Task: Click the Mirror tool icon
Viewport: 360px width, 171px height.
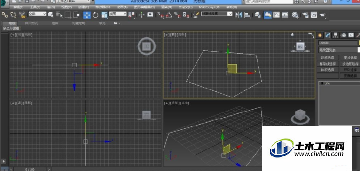Action: [239, 15]
